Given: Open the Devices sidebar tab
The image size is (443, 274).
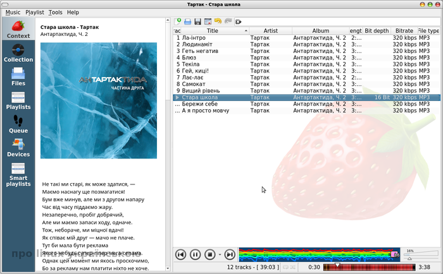Looking at the screenshot, I should [18, 148].
